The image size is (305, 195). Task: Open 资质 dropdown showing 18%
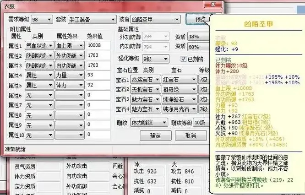(199, 37)
